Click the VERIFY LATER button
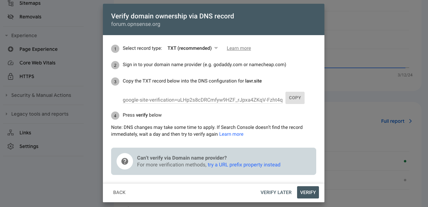 pyautogui.click(x=276, y=192)
